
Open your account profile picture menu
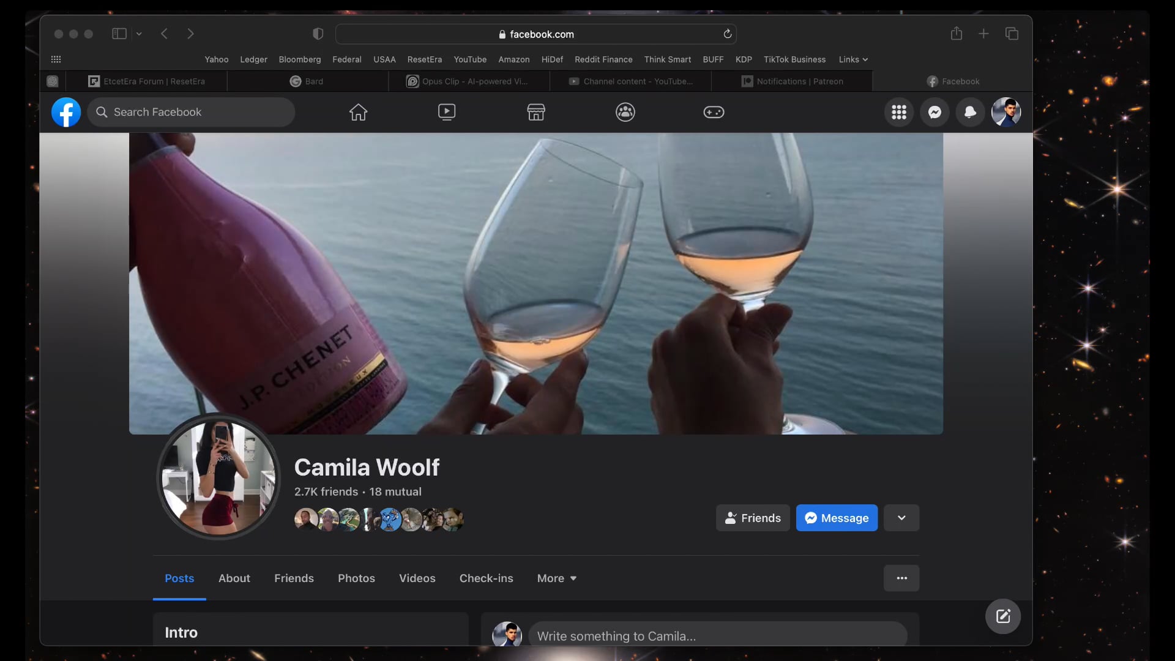click(1006, 112)
